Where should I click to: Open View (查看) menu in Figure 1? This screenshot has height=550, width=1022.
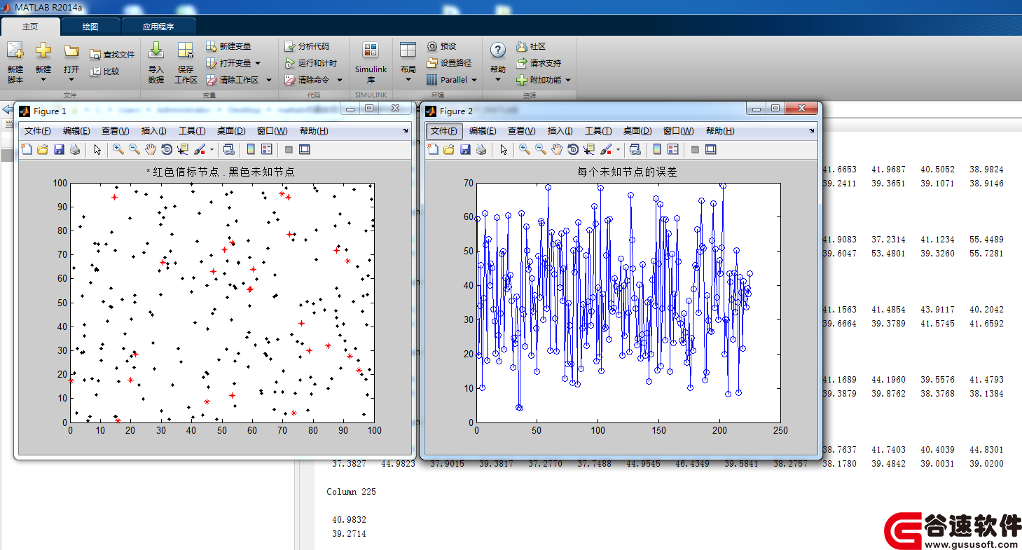pyautogui.click(x=116, y=131)
